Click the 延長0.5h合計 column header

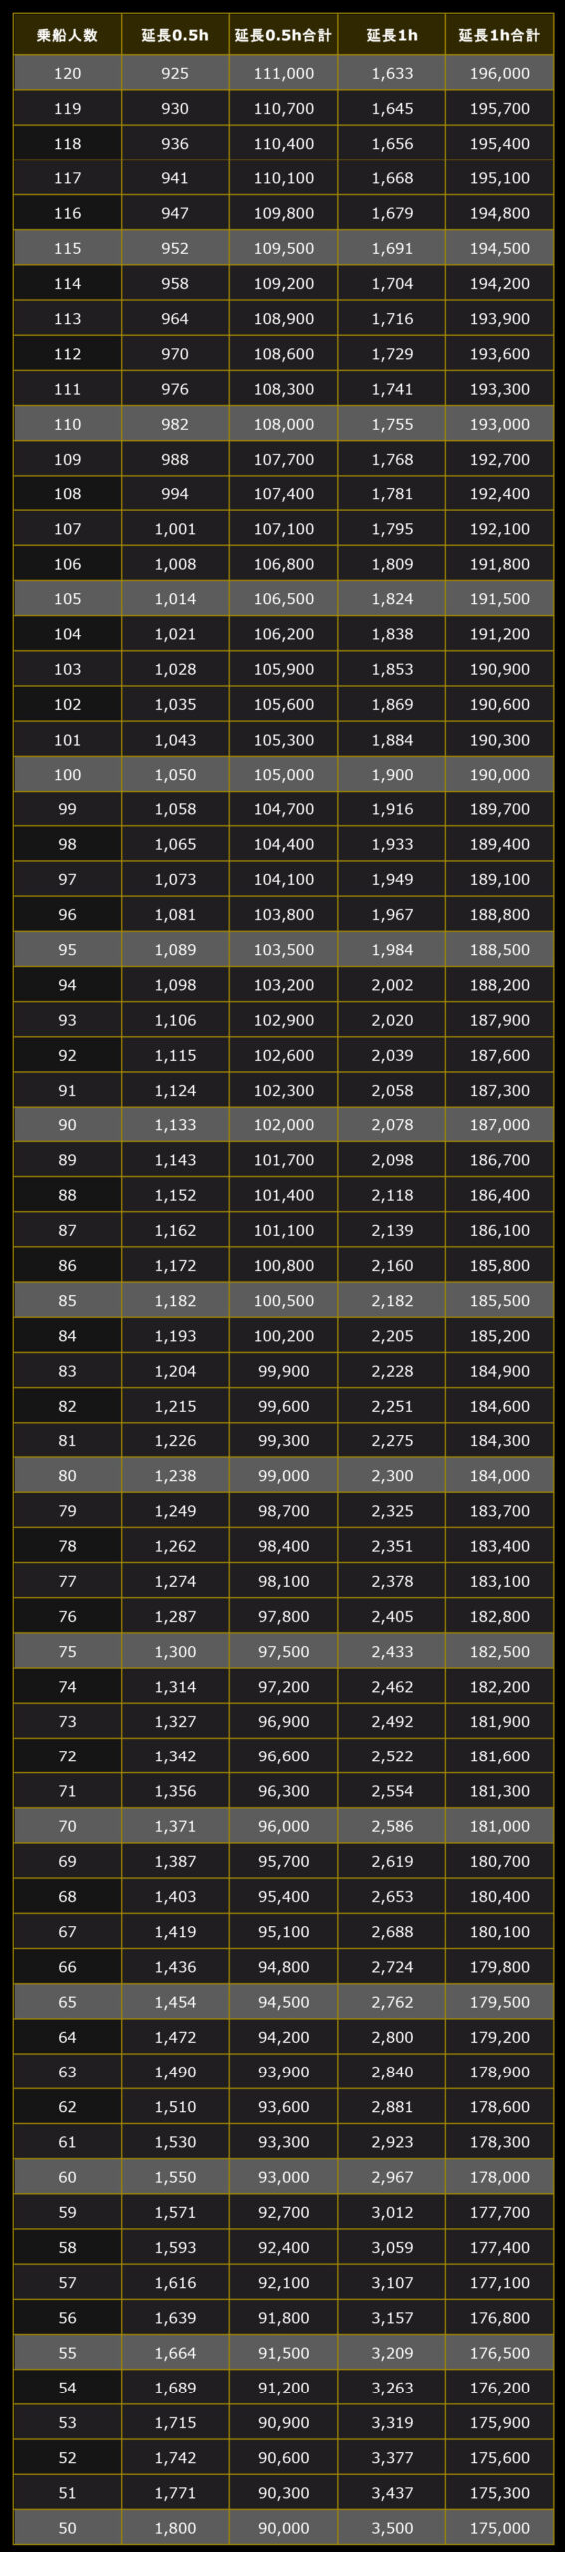point(283,35)
